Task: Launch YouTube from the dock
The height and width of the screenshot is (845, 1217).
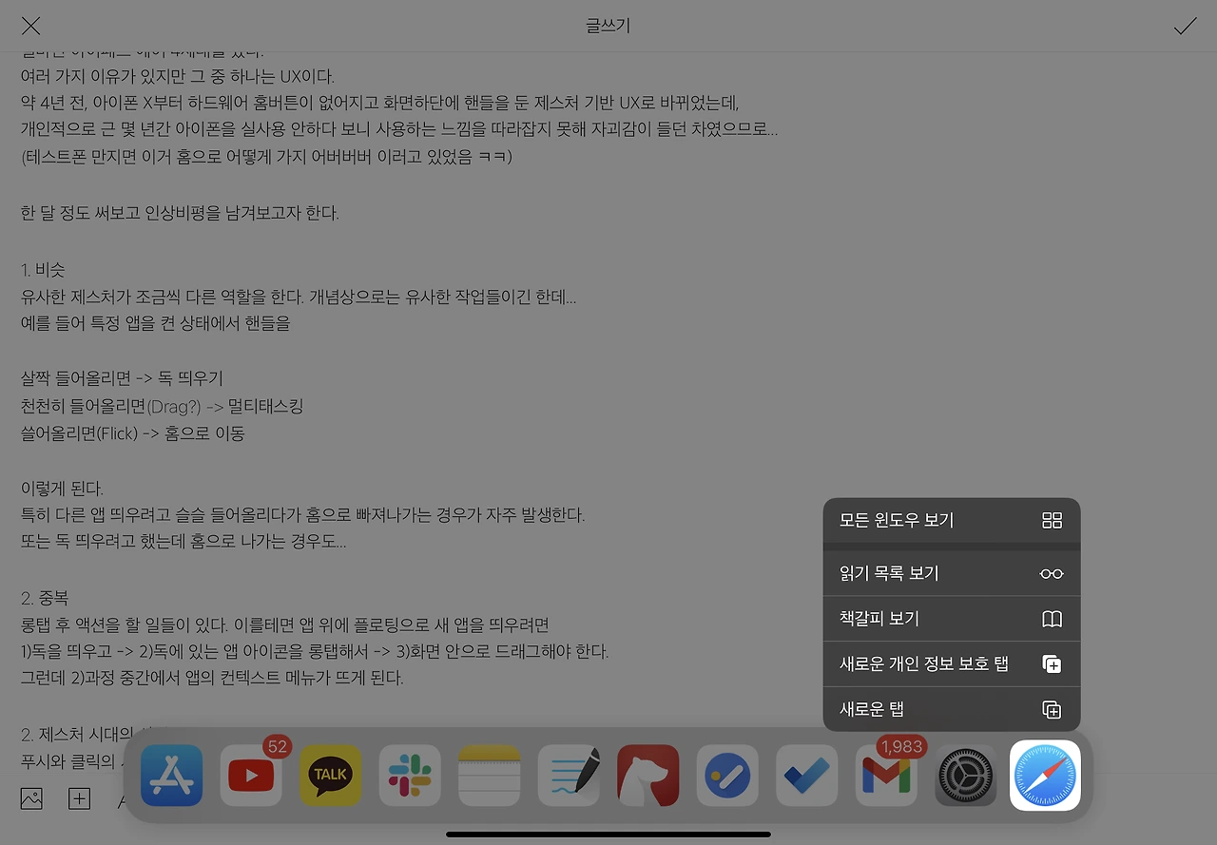Action: pyautogui.click(x=251, y=776)
